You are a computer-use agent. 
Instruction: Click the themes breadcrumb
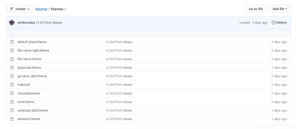click(57, 9)
